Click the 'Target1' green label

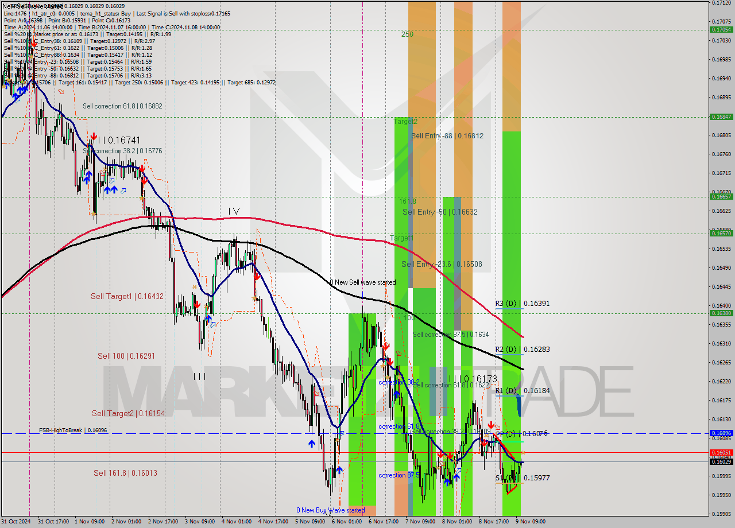pos(402,238)
